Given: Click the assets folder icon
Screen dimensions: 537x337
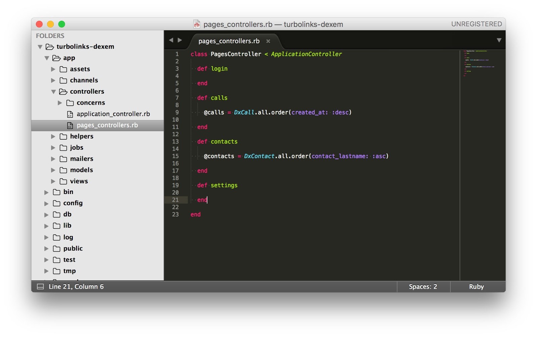Looking at the screenshot, I should pos(63,69).
